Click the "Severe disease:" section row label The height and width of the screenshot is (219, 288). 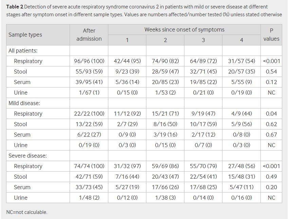pyautogui.click(x=28, y=156)
